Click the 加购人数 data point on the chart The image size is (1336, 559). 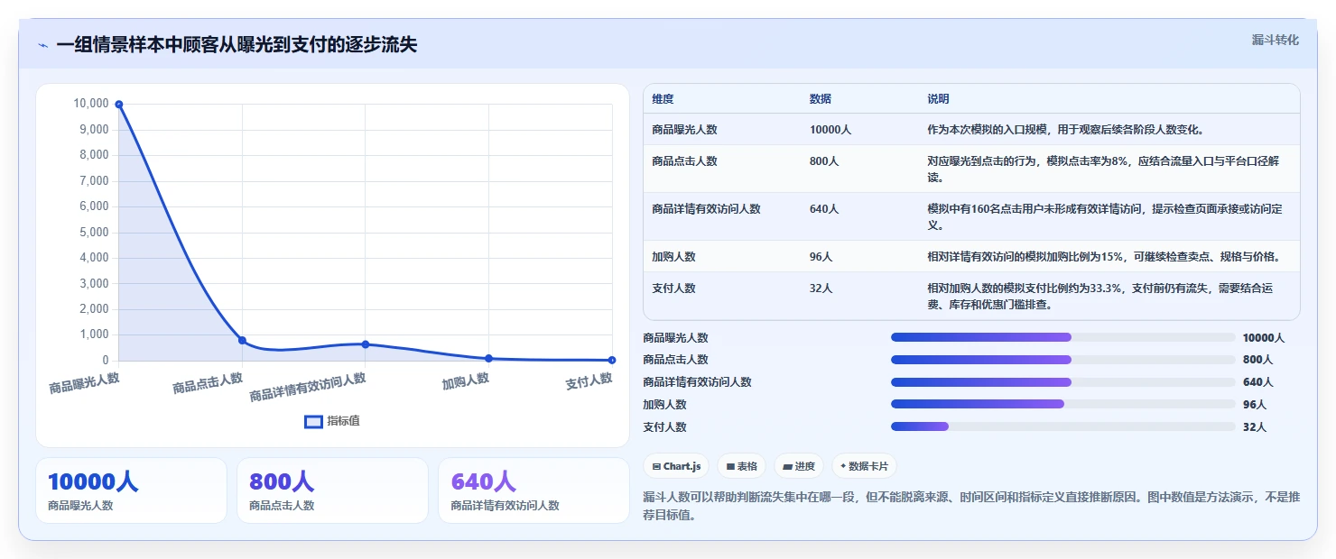click(488, 358)
